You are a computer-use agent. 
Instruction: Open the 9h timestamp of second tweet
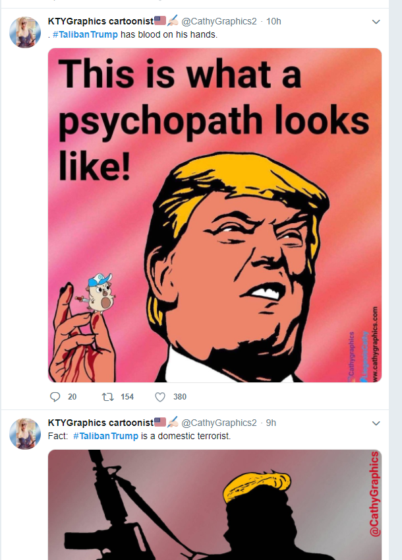[x=271, y=423]
